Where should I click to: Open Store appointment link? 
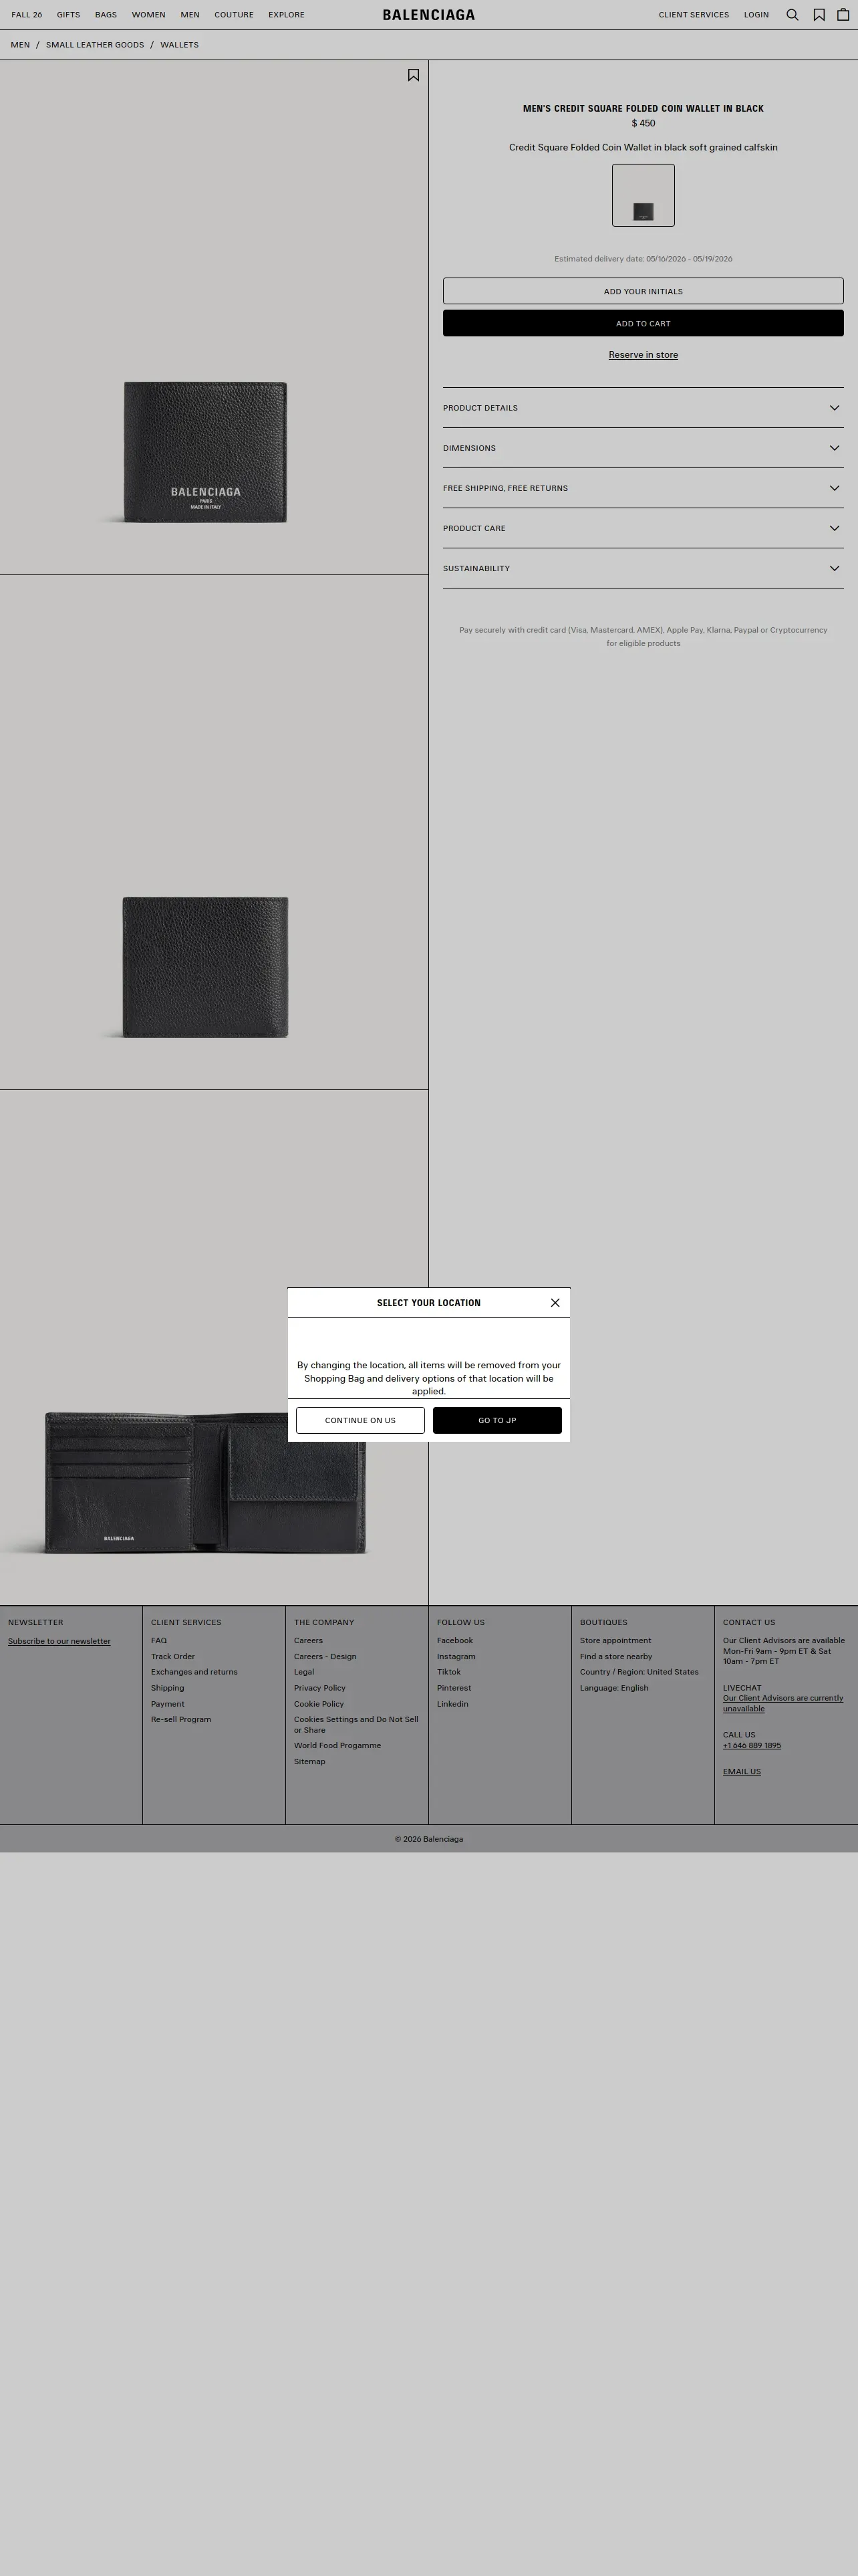click(x=615, y=1640)
